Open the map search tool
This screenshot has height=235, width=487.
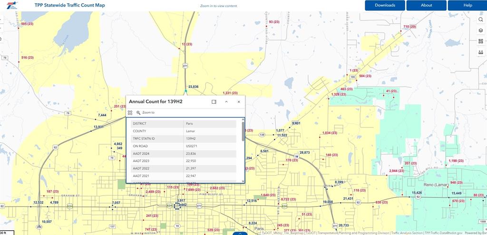[481, 20]
